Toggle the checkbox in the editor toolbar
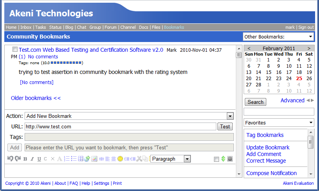Viewport: 319px width, 191px height. tap(217, 159)
